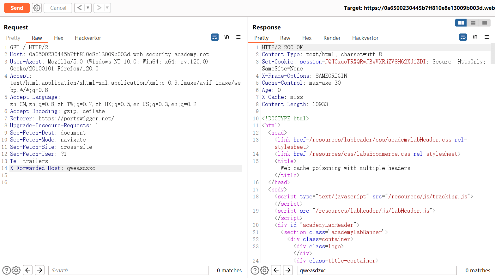Click the Request search input field

coord(128,270)
